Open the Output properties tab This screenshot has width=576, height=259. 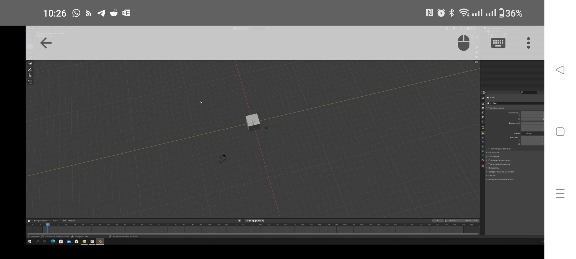(x=483, y=108)
